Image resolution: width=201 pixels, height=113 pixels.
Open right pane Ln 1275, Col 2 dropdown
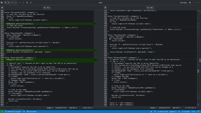click(191, 108)
